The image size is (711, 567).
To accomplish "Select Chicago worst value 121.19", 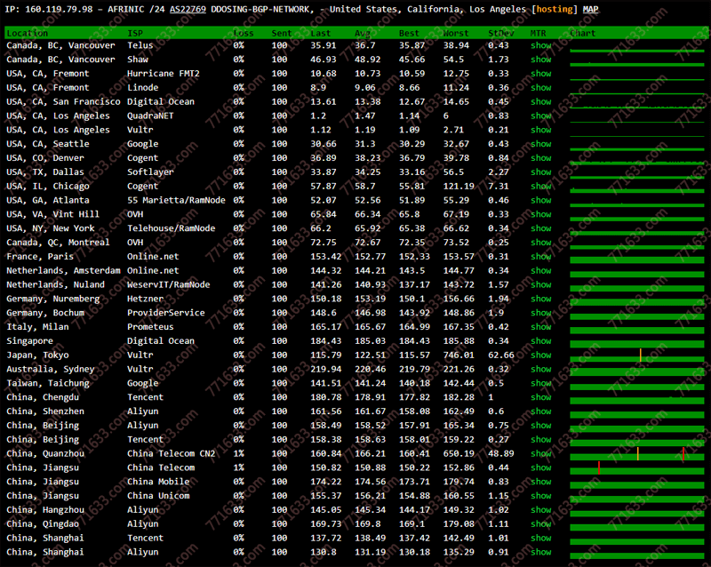I will 459,186.
